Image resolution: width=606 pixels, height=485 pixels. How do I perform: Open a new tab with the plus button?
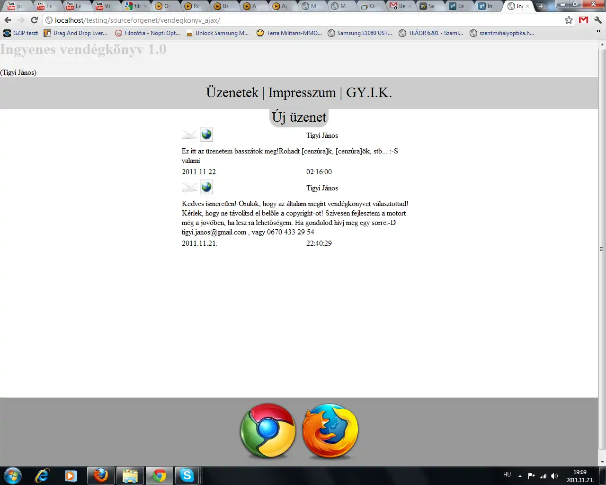click(541, 6)
